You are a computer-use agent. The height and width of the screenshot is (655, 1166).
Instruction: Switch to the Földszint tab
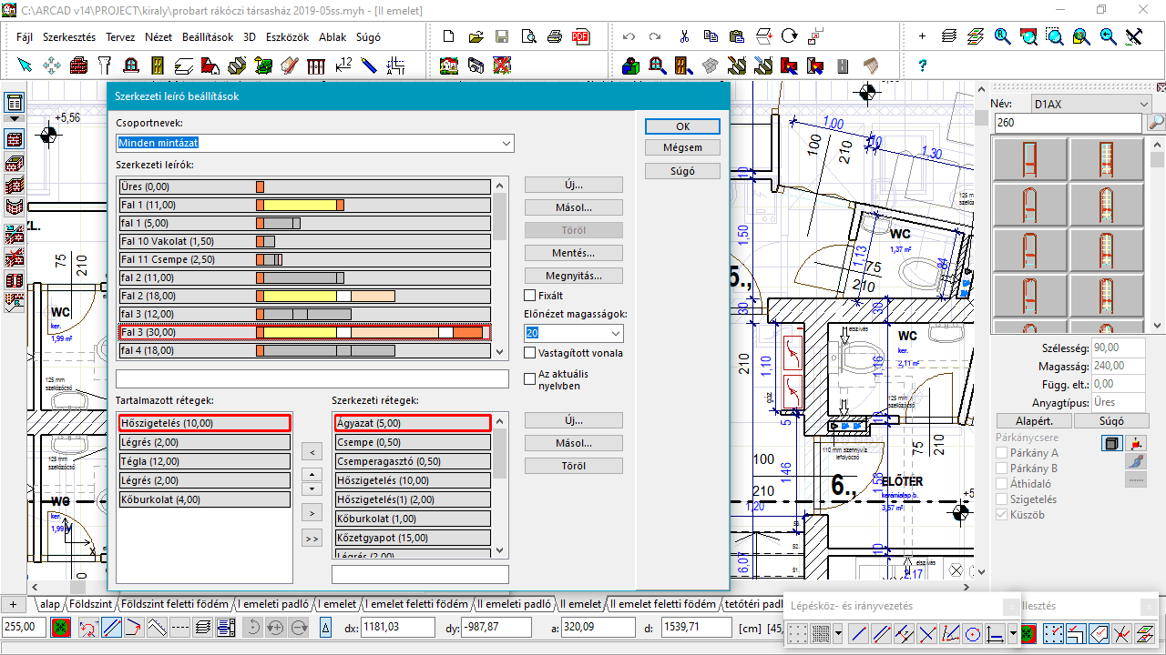tap(90, 604)
